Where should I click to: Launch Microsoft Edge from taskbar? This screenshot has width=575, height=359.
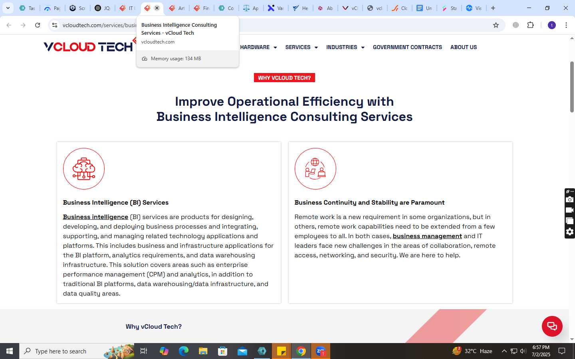(184, 351)
